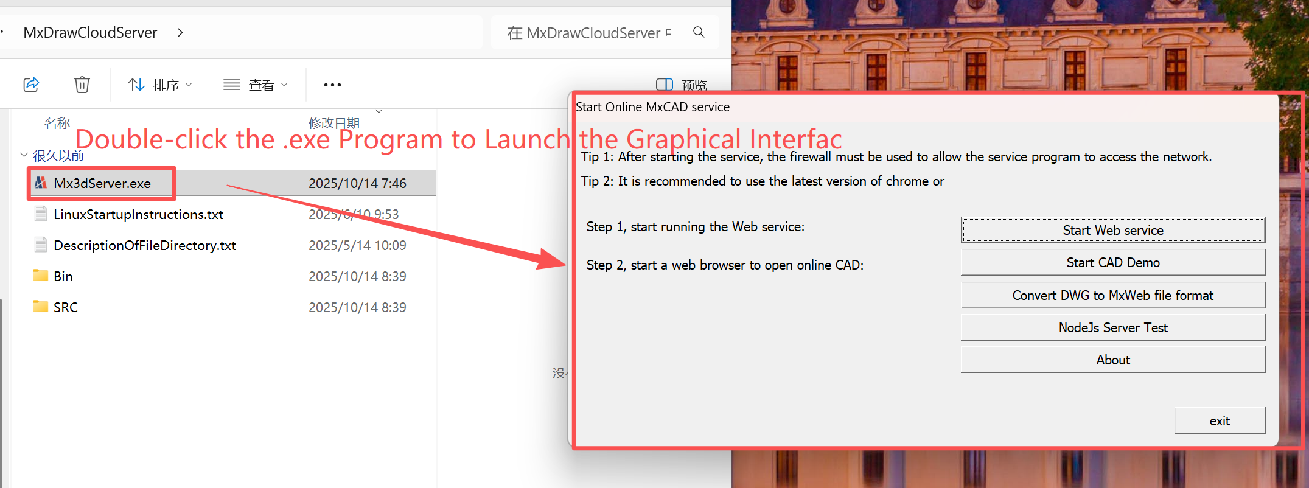Click the MxDrawCloudServer search input field

[x=590, y=33]
